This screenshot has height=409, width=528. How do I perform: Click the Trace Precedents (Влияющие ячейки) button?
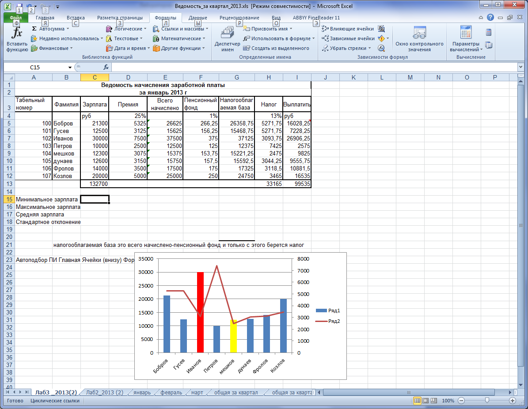coord(348,29)
